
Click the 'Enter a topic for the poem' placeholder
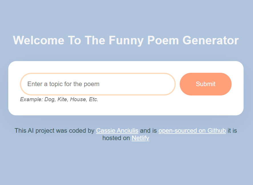click(x=63, y=84)
